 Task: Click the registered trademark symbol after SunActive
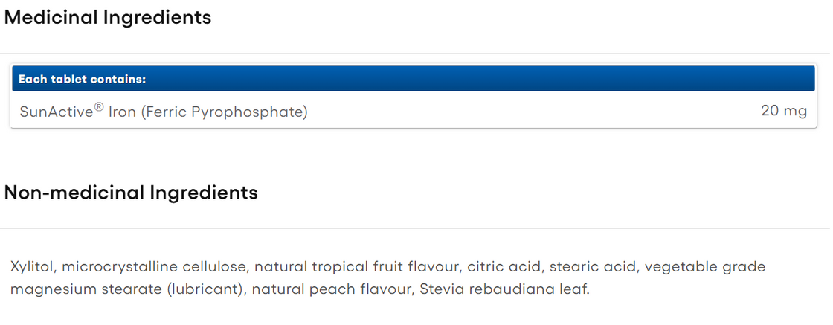pos(98,107)
